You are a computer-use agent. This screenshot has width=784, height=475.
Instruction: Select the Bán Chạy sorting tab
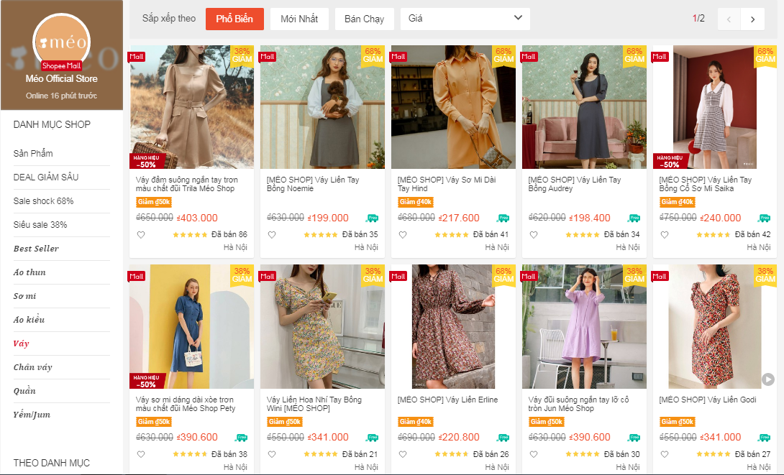(364, 19)
